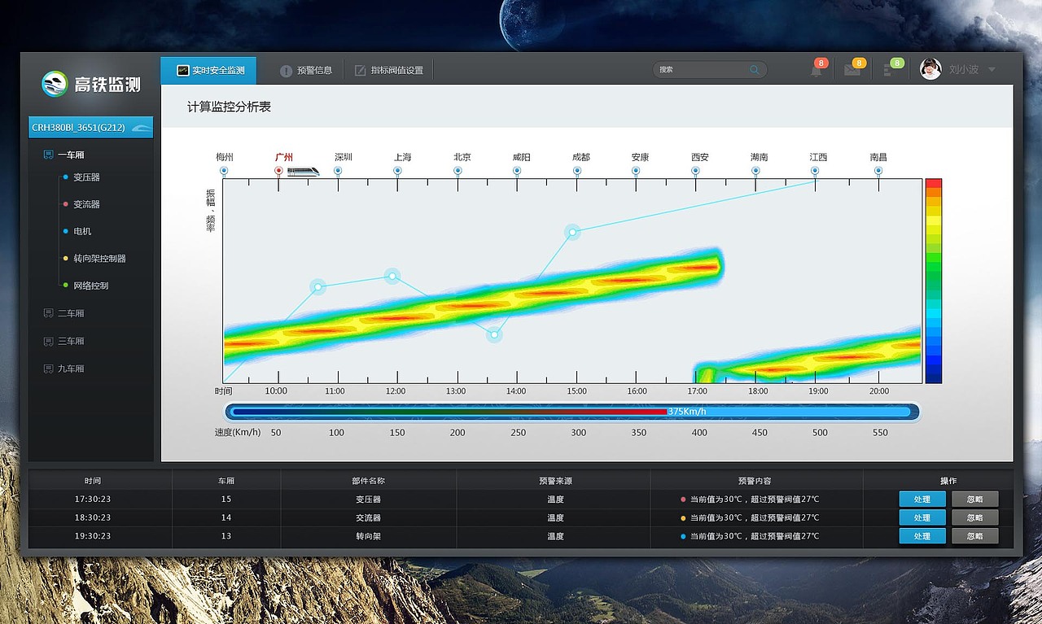Image resolution: width=1042 pixels, height=624 pixels.
Task: Select the 梅州 station marker
Action: pyautogui.click(x=224, y=171)
